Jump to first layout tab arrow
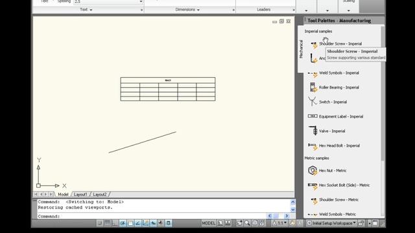 coord(36,194)
